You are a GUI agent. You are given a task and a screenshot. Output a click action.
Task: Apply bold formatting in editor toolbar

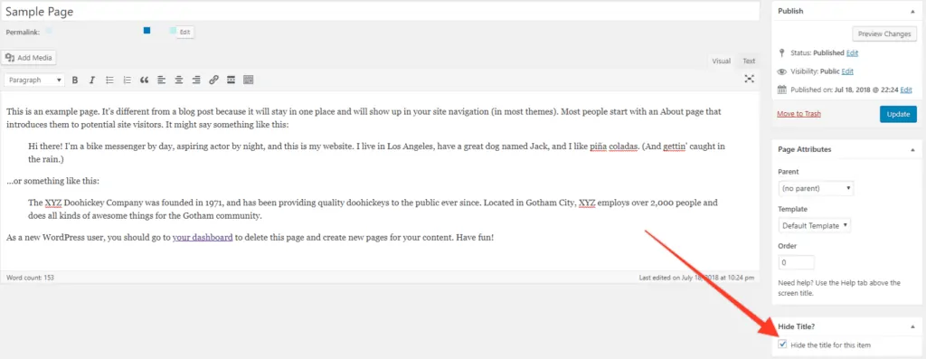pos(75,80)
